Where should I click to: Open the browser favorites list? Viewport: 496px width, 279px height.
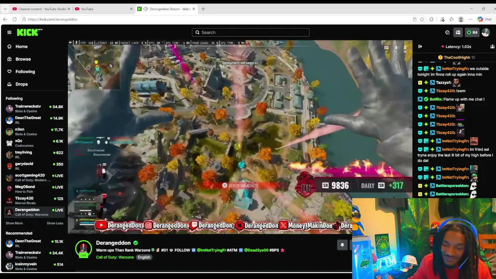451,19
